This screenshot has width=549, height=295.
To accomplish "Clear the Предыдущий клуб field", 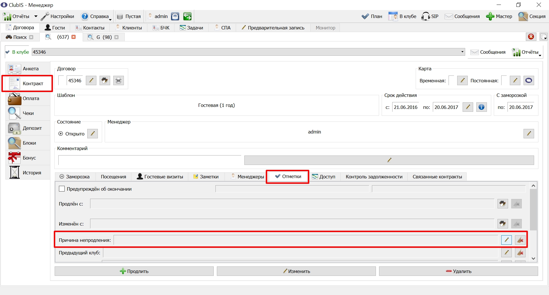I will tap(520, 253).
